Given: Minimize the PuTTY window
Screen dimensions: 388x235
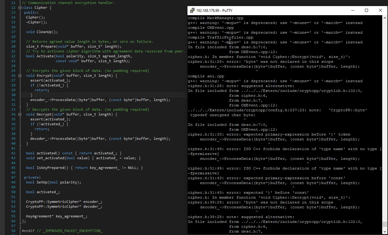Looking at the screenshot, I should pyautogui.click(x=353, y=10).
